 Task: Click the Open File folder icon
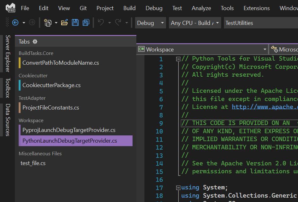65,23
